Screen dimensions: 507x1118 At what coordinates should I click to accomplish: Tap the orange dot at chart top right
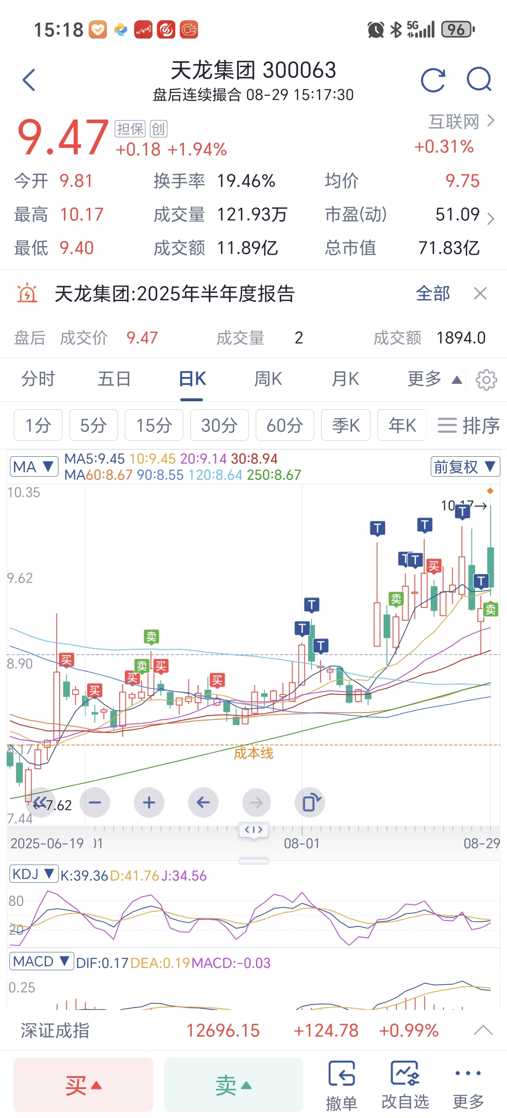click(x=490, y=491)
